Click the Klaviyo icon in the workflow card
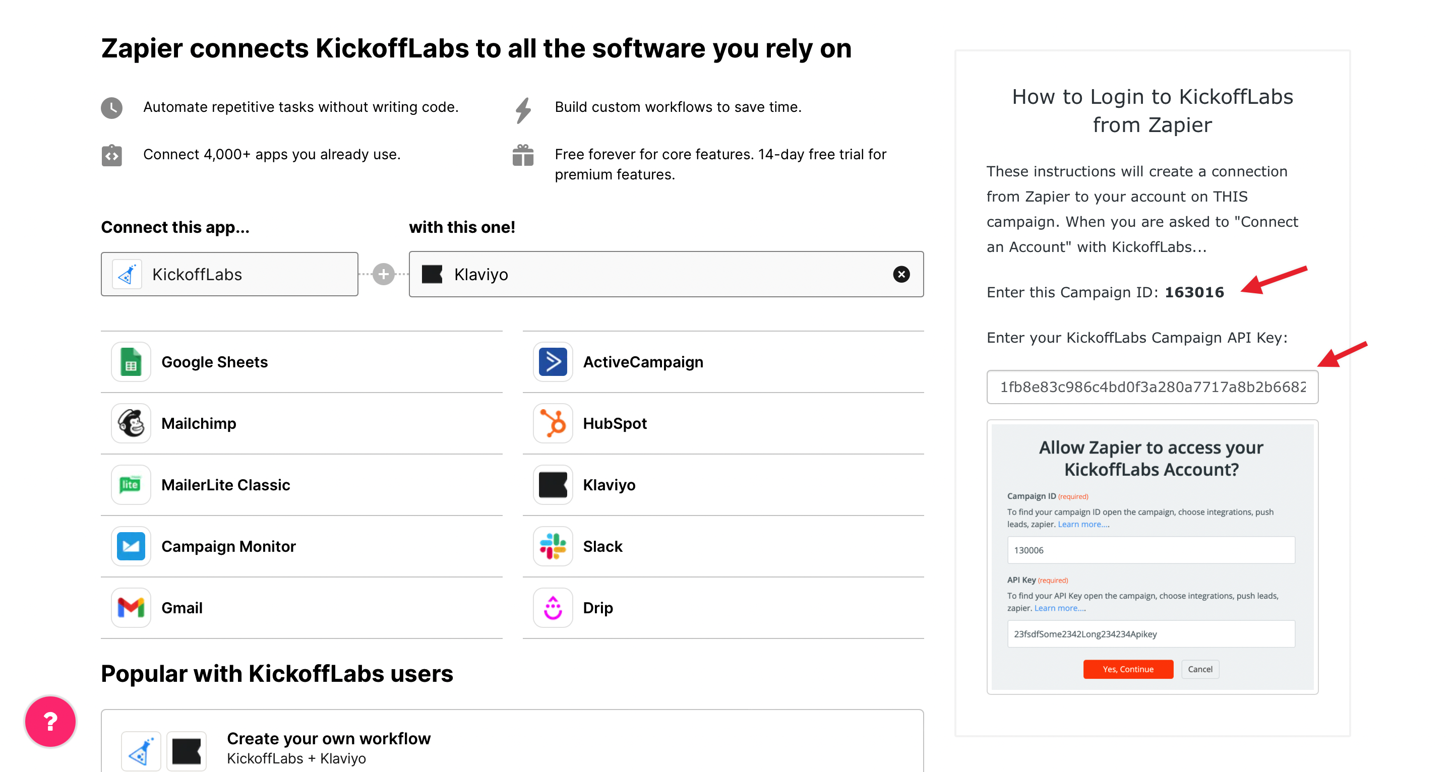The height and width of the screenshot is (772, 1452). point(187,751)
